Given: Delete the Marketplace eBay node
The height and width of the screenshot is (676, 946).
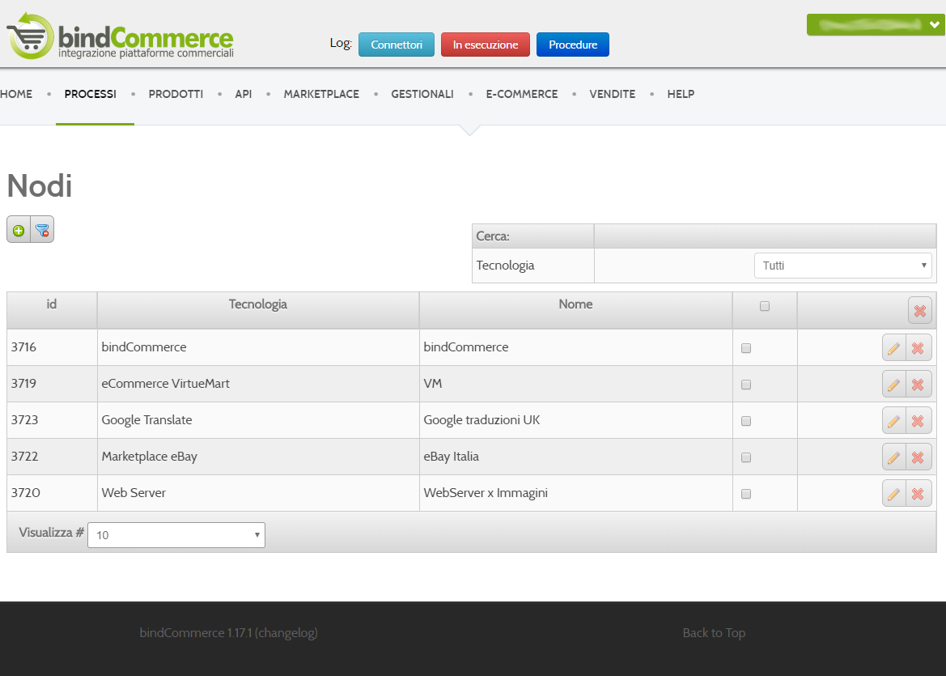Looking at the screenshot, I should coord(918,457).
